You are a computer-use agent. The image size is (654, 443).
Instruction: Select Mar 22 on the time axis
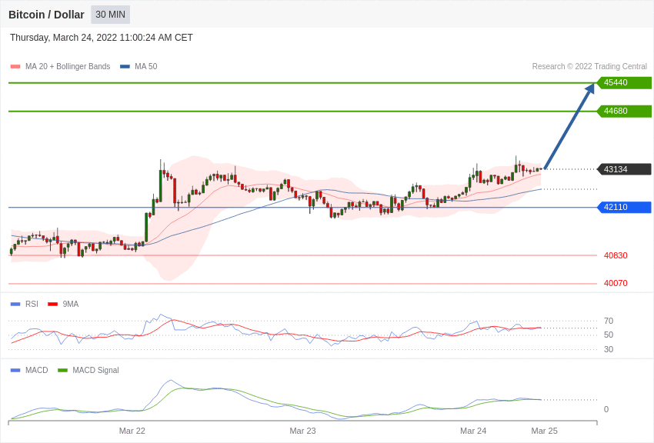(132, 431)
